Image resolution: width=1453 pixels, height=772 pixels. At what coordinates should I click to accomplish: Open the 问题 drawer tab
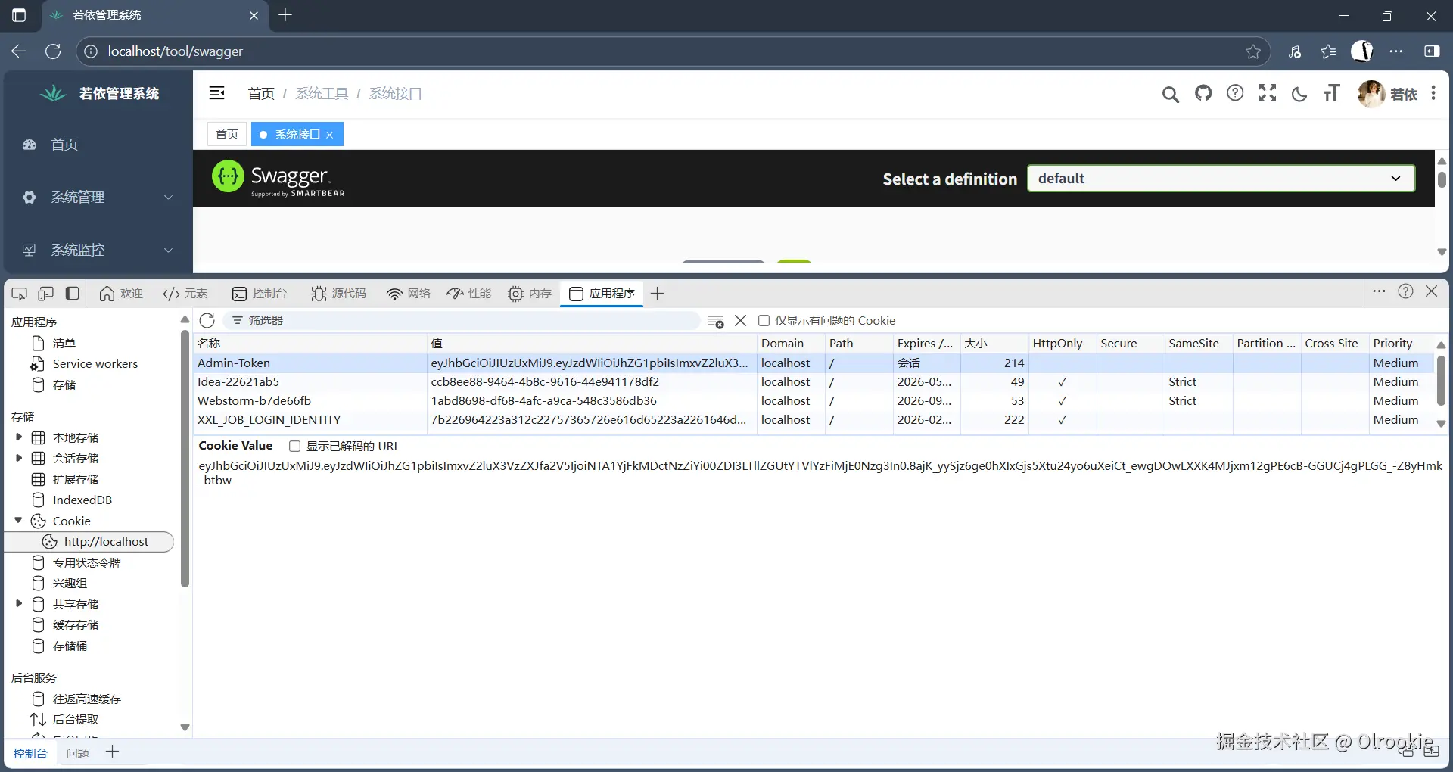point(77,753)
